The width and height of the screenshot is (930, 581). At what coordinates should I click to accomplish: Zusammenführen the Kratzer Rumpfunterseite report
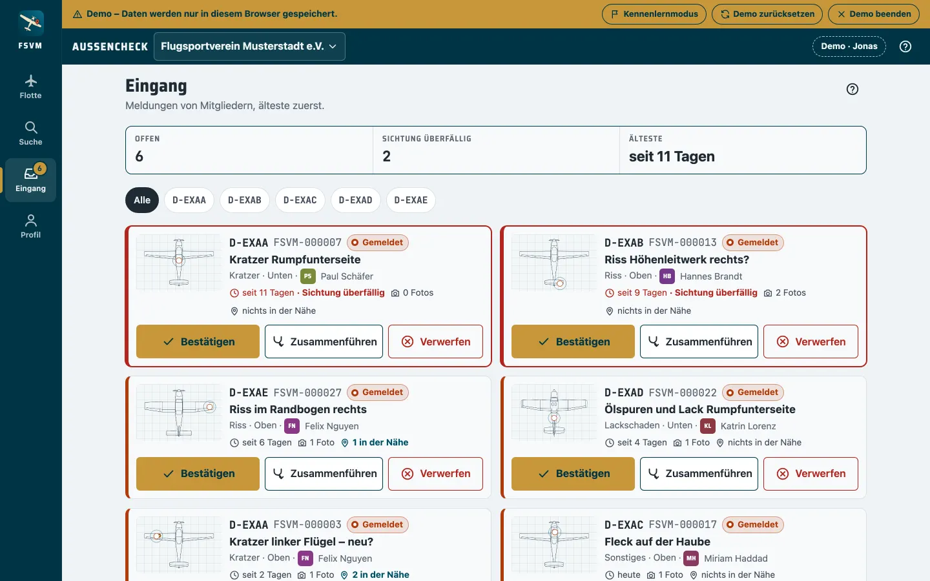pyautogui.click(x=324, y=341)
